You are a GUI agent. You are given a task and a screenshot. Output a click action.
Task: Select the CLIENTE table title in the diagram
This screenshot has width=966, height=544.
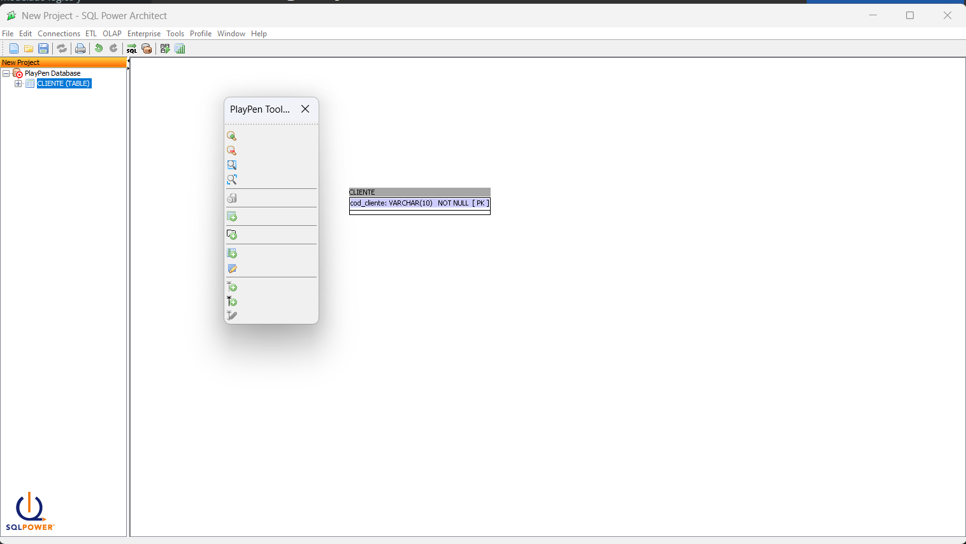pyautogui.click(x=420, y=192)
